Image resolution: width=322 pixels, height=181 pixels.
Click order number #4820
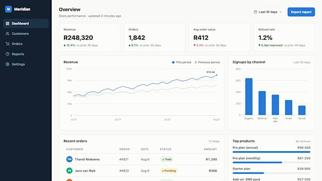[124, 171]
